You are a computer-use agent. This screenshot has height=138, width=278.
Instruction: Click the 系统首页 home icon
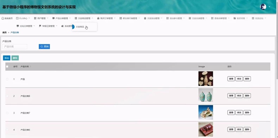(3, 18)
